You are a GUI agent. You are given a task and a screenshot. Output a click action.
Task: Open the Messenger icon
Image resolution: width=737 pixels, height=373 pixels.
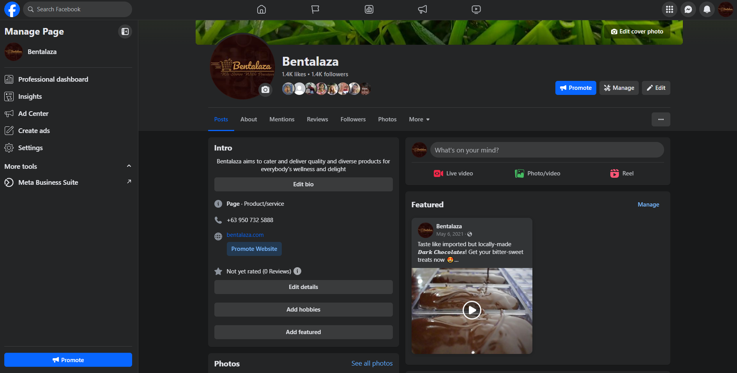click(x=688, y=9)
